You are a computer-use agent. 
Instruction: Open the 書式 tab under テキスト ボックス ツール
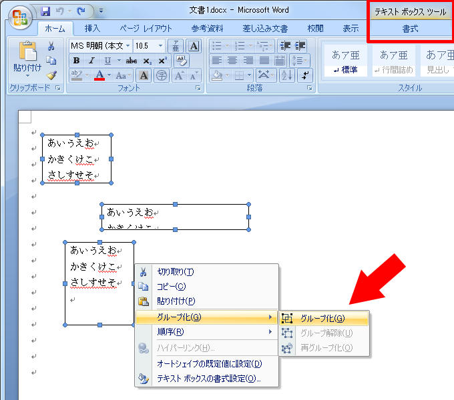410,29
